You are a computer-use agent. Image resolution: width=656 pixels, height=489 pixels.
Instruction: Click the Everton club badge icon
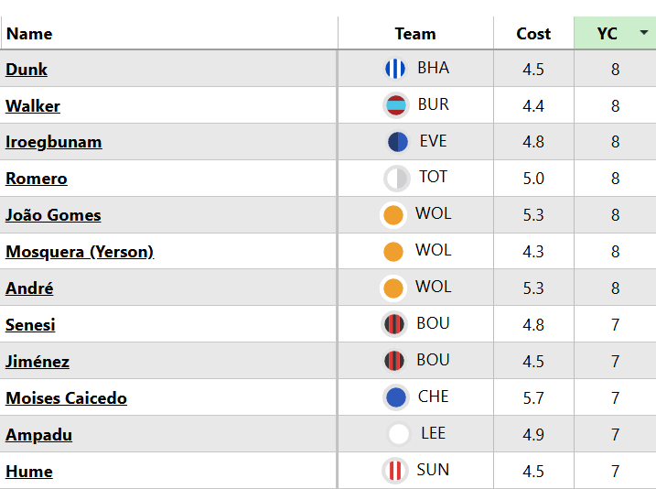tap(397, 142)
